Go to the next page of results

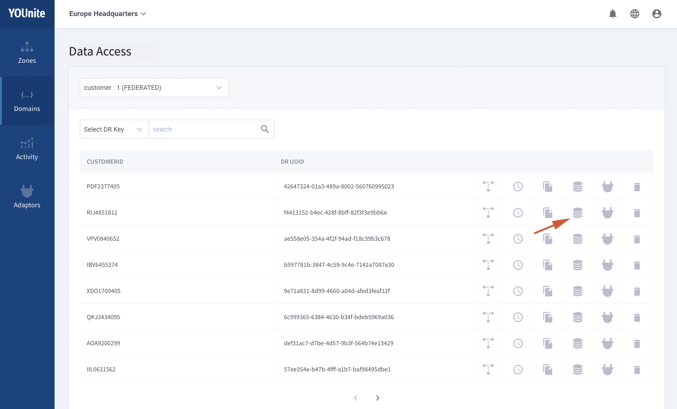pos(377,398)
